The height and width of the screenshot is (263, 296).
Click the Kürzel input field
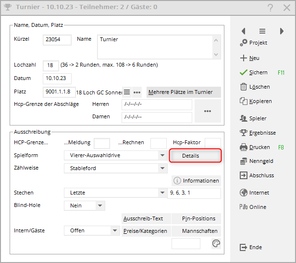[57, 40]
